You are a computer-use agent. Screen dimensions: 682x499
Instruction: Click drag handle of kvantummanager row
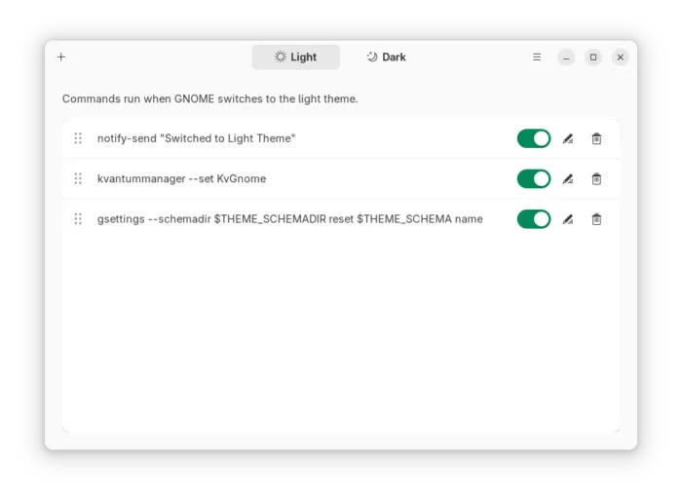point(78,178)
